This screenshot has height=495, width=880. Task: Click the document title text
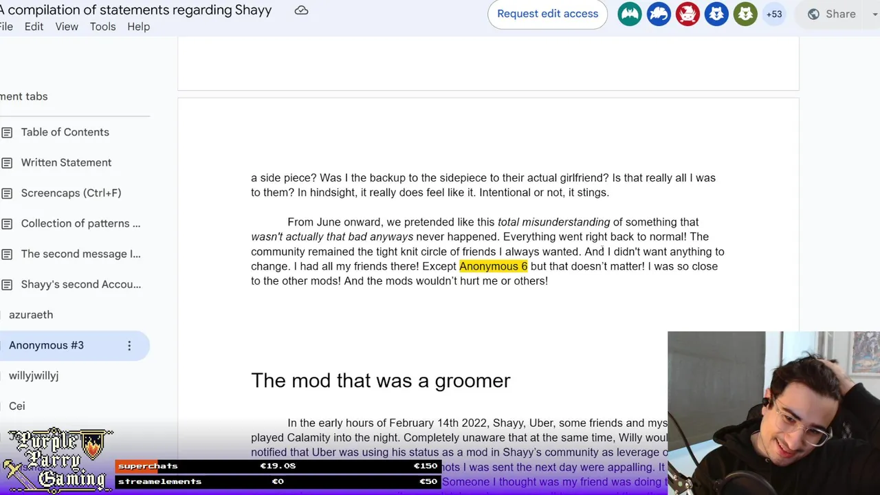tap(136, 10)
